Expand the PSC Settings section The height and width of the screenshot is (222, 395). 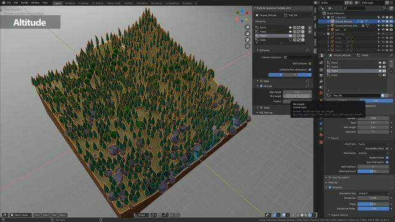pos(258,112)
